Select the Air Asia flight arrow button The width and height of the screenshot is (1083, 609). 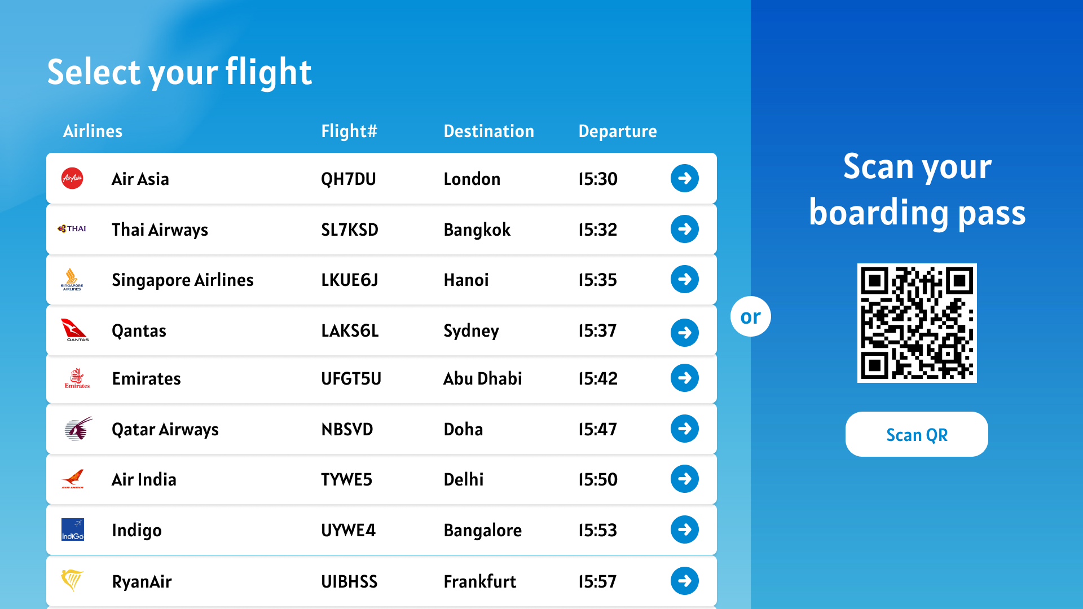685,178
